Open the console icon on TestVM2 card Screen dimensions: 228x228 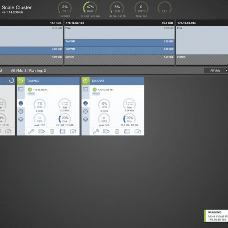tap(21, 89)
